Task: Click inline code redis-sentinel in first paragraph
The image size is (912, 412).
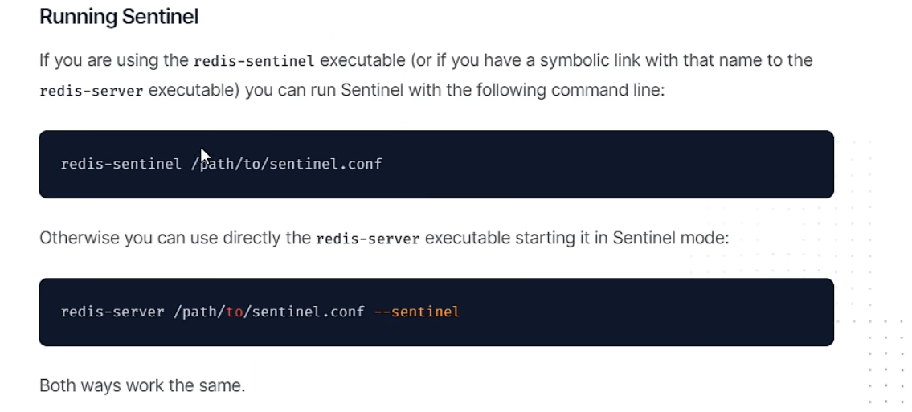Action: (x=254, y=60)
